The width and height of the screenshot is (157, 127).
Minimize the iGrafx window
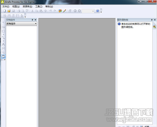tap(141, 1)
